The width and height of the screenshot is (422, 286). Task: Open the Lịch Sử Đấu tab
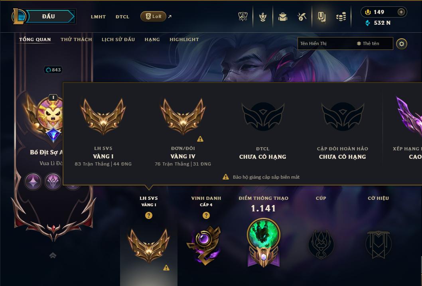[118, 39]
